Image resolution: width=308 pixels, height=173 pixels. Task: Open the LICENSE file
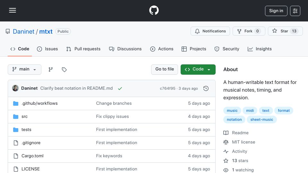coord(30,169)
